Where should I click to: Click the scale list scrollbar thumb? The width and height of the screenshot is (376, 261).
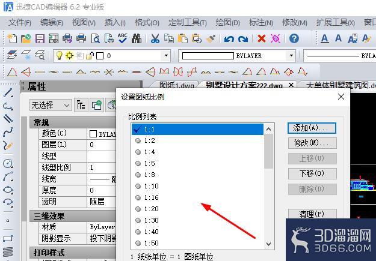point(268,151)
